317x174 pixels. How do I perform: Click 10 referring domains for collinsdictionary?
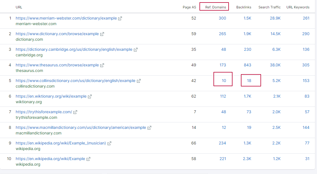(224, 81)
